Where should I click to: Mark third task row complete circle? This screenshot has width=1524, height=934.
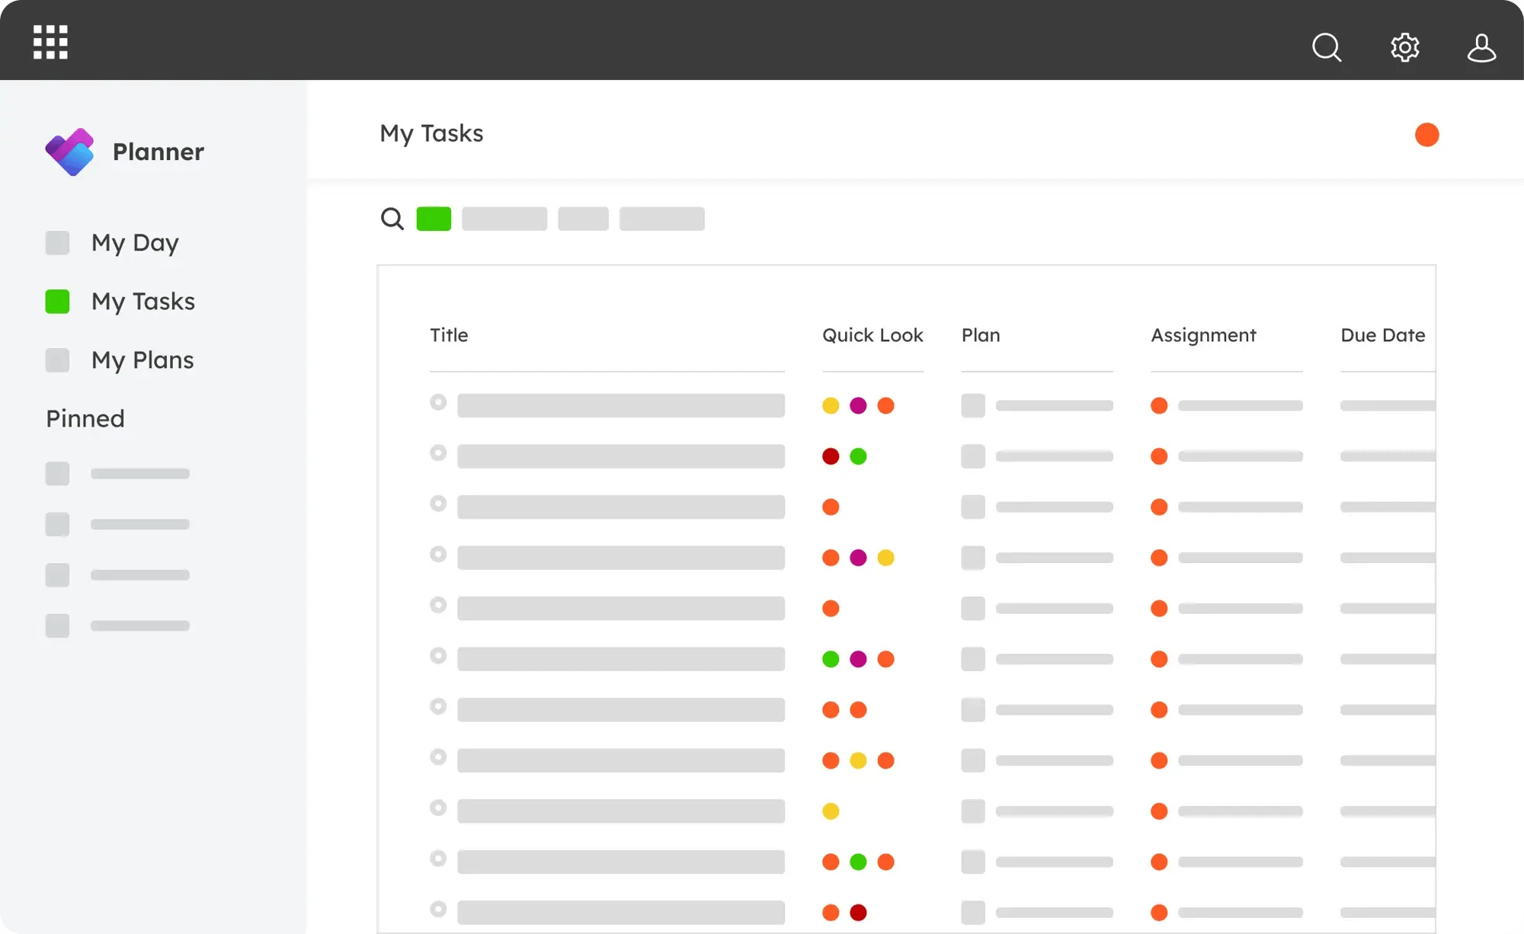[x=438, y=504]
